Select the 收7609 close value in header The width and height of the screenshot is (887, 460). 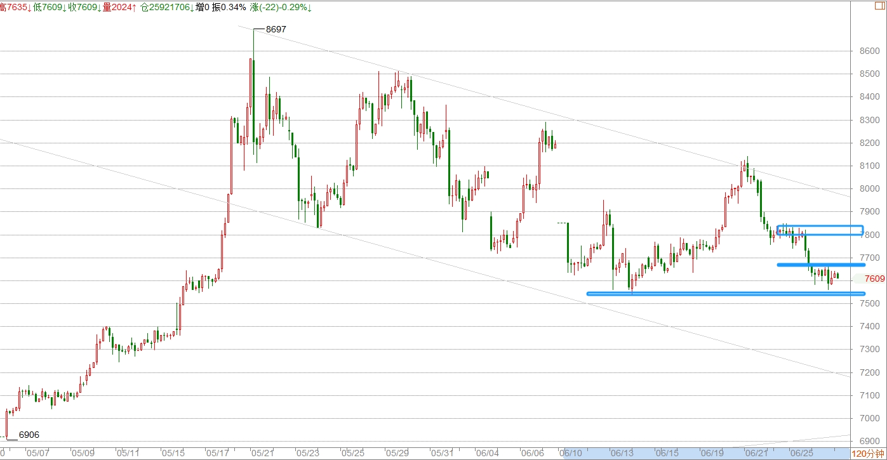tap(85, 8)
